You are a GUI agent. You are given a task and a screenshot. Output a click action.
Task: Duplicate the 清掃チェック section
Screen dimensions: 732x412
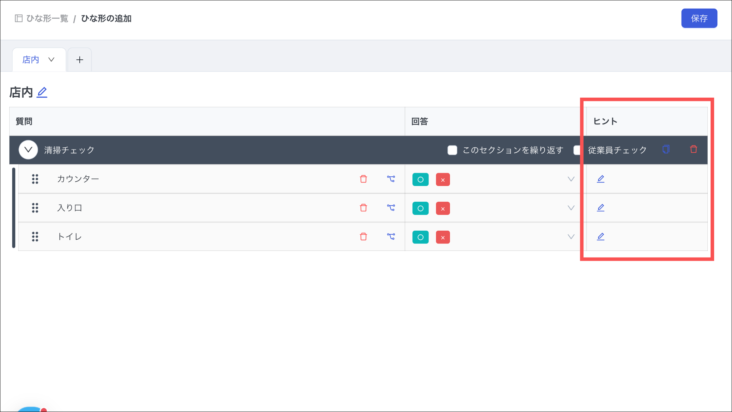pyautogui.click(x=666, y=149)
